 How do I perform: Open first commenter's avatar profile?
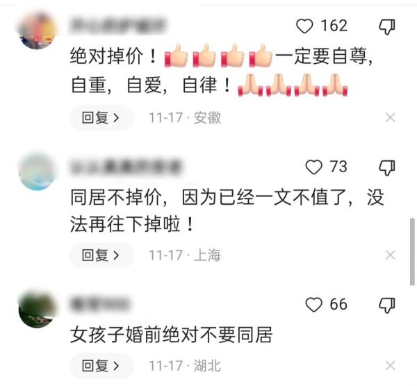click(38, 31)
